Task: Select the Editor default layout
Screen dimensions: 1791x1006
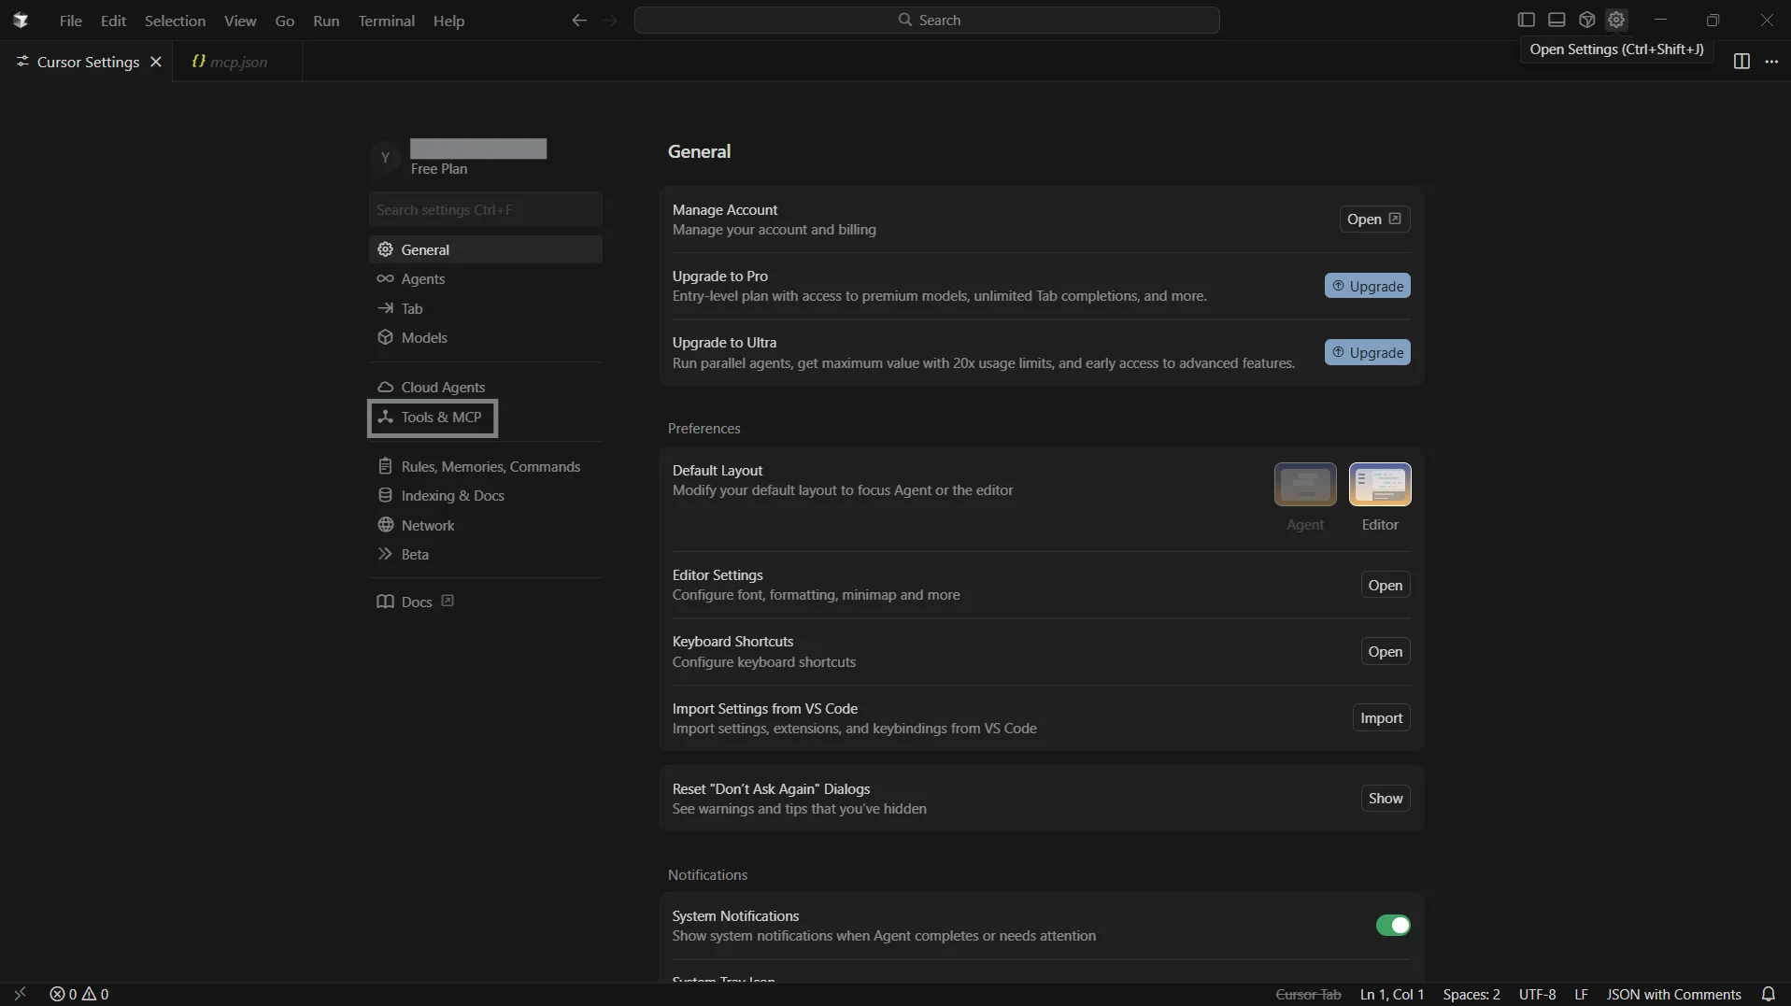Action: click(x=1380, y=485)
